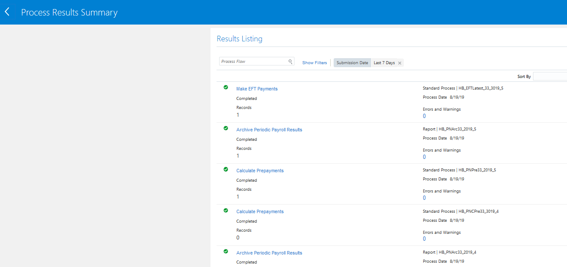Show Filters for results listing
The image size is (567, 267).
[x=314, y=63]
